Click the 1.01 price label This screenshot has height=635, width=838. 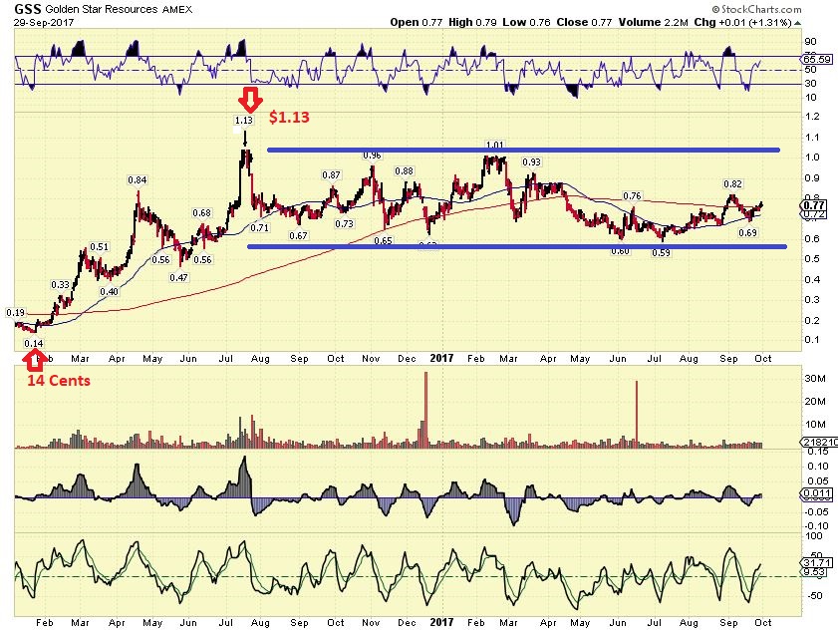pos(494,145)
